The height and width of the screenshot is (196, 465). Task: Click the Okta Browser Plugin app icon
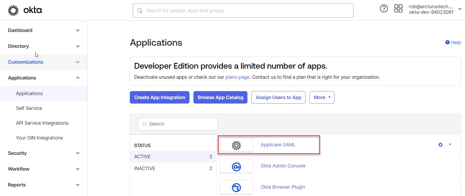[236, 187]
